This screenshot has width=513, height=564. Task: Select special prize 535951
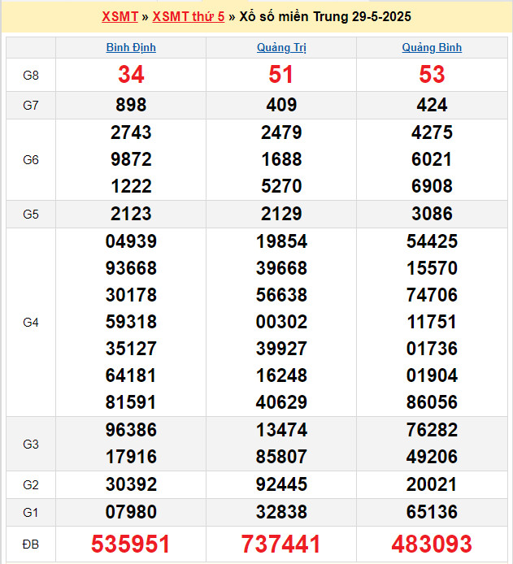click(130, 544)
